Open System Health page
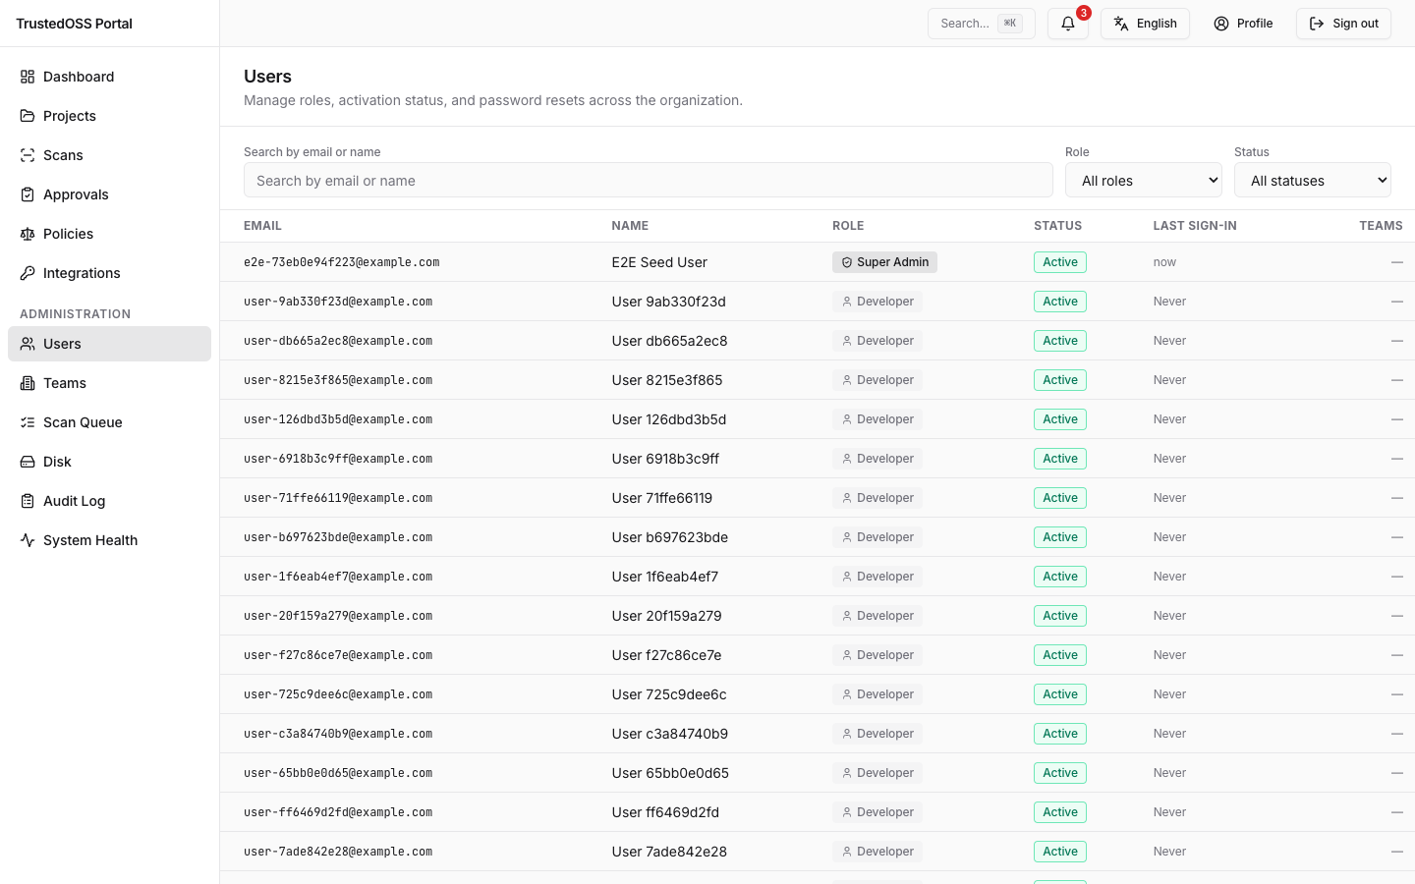The image size is (1415, 884). (x=109, y=540)
